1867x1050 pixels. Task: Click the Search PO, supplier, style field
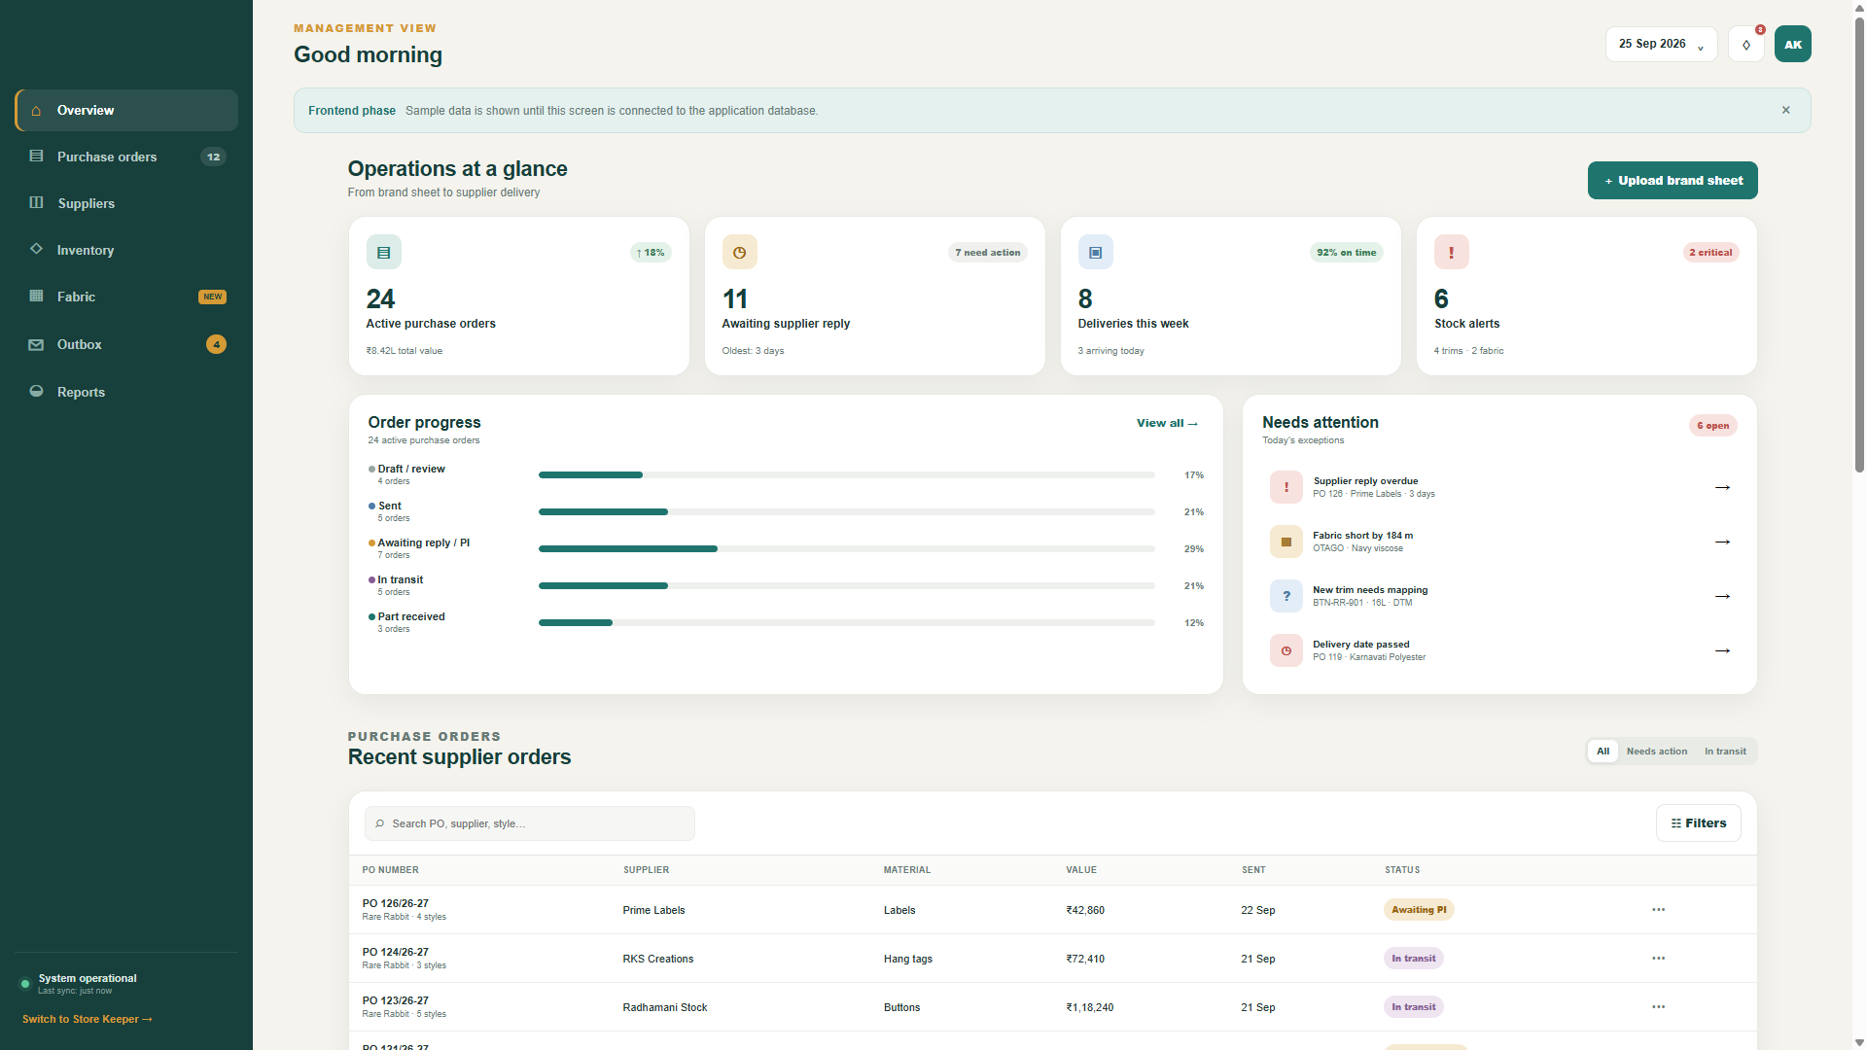click(530, 823)
